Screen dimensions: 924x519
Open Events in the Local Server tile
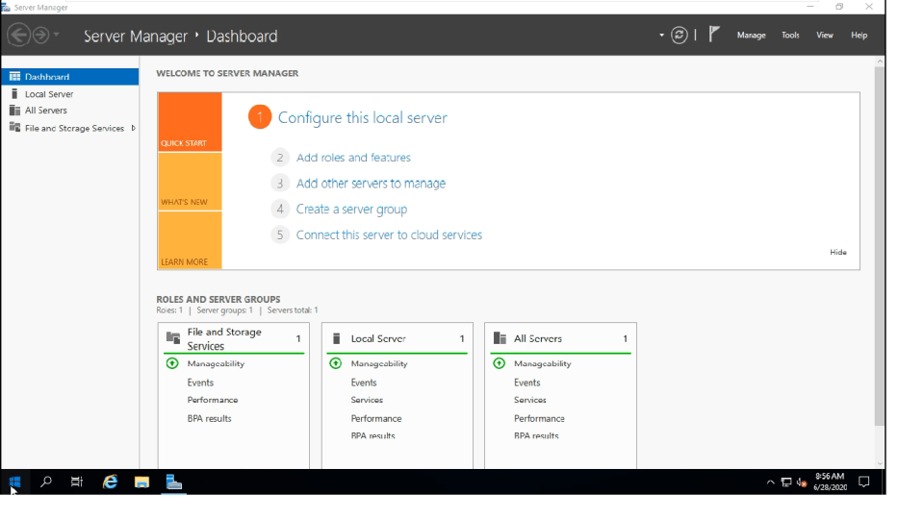click(364, 383)
